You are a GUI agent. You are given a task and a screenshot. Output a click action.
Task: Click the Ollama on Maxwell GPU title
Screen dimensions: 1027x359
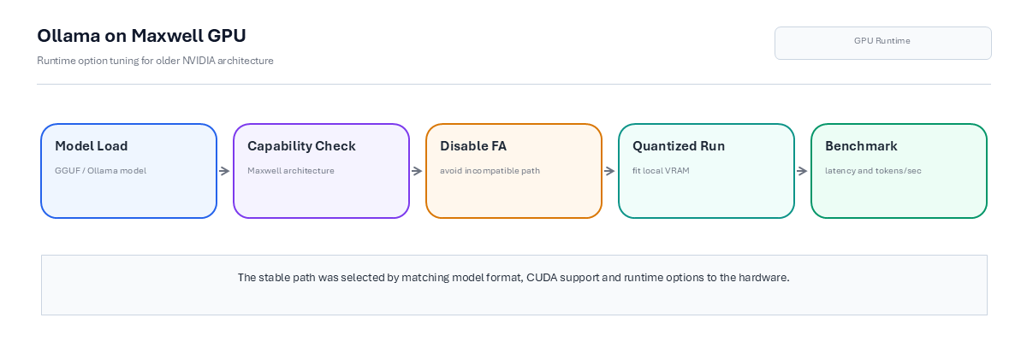tap(142, 36)
